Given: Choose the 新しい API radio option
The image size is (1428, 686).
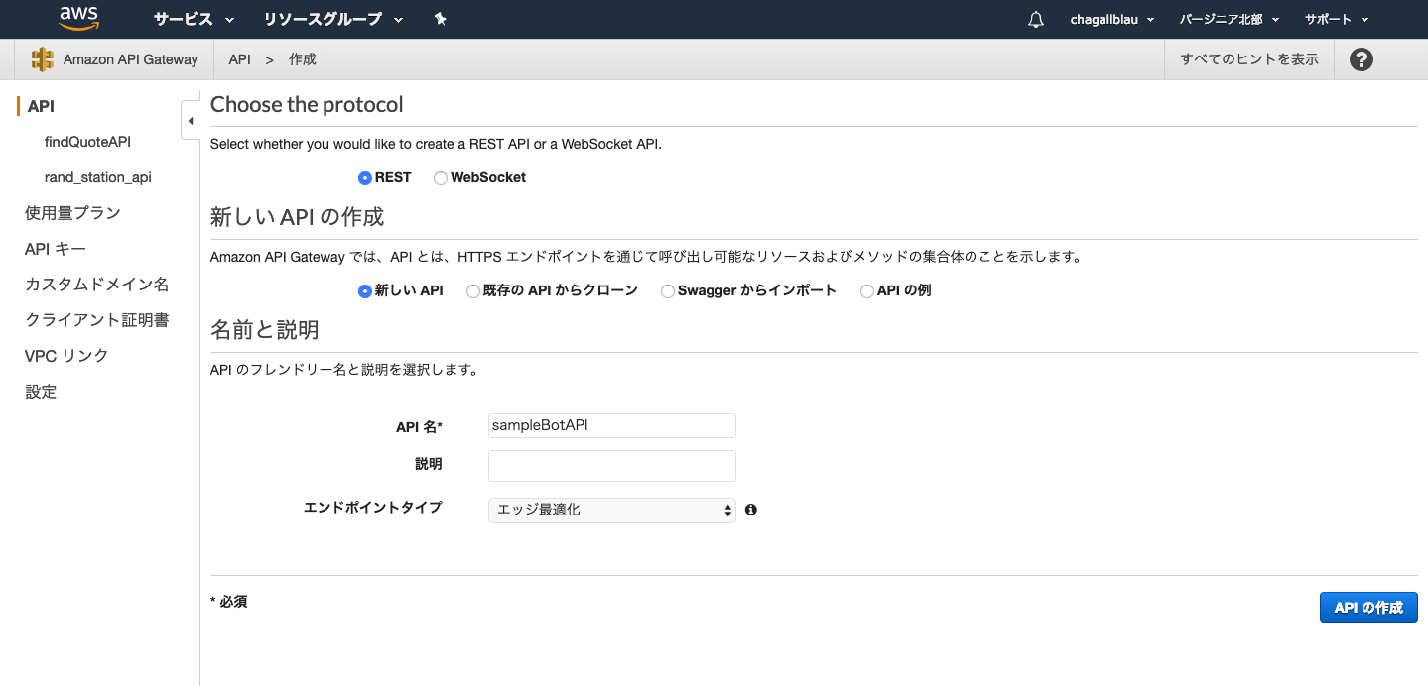Looking at the screenshot, I should click(x=365, y=291).
